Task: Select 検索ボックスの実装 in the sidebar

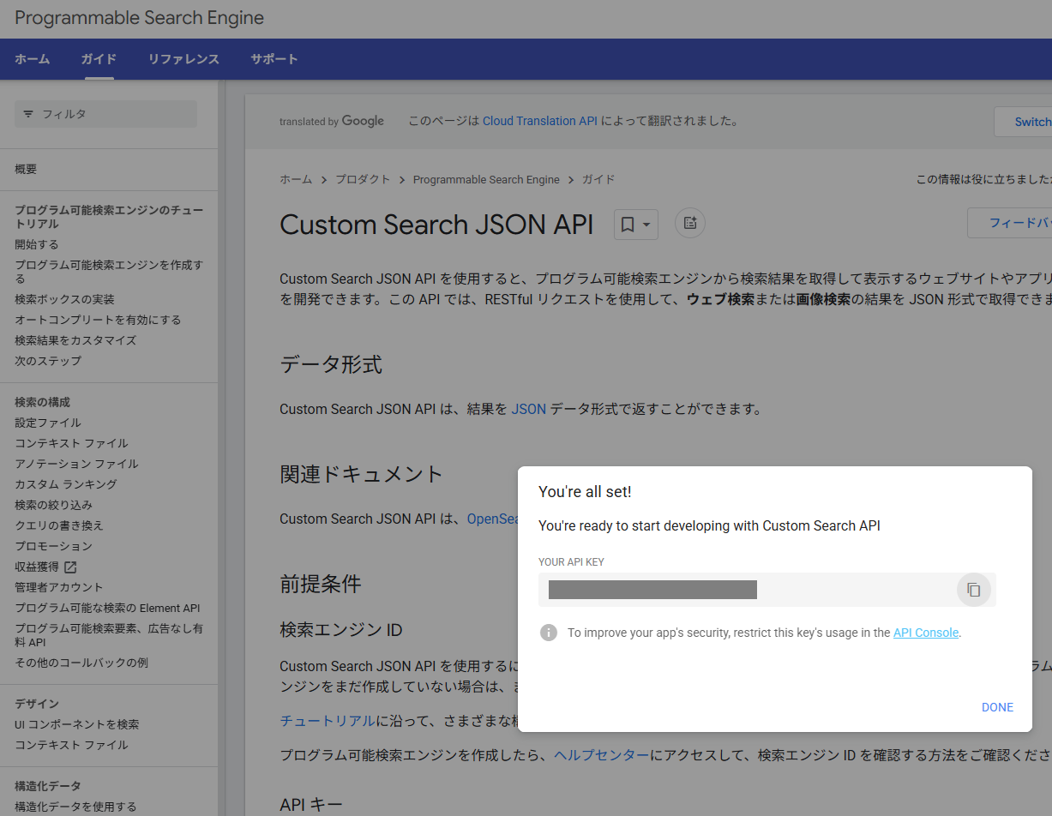Action: point(77,299)
